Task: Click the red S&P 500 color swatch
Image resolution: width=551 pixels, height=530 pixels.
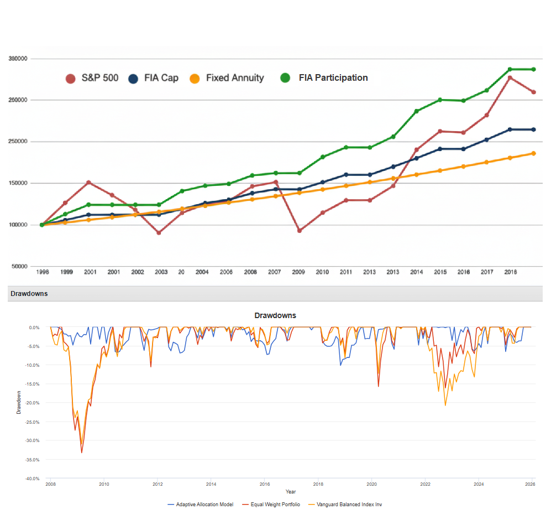Action: point(71,78)
